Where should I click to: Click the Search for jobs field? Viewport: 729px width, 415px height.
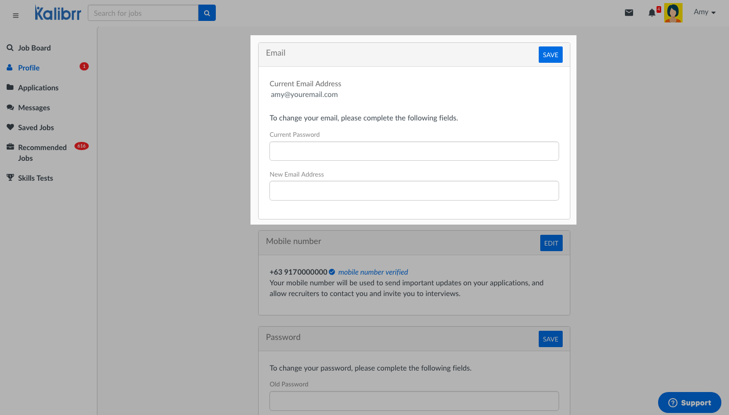point(143,13)
